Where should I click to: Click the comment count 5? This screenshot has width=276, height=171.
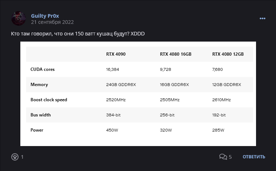point(230,157)
